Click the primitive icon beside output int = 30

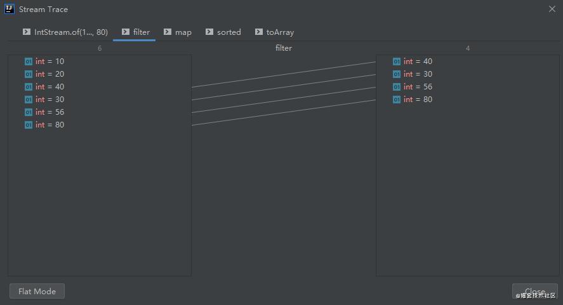pyautogui.click(x=397, y=74)
